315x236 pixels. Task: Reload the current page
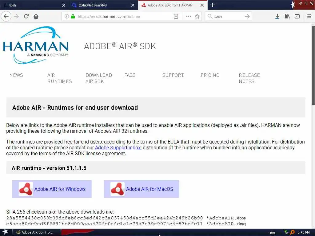pos(26,16)
